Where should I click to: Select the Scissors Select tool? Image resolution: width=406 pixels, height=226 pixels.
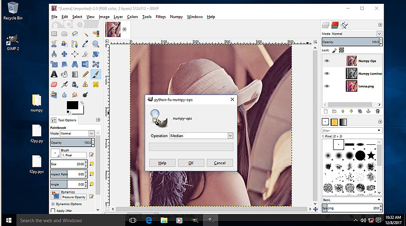coord(54,44)
